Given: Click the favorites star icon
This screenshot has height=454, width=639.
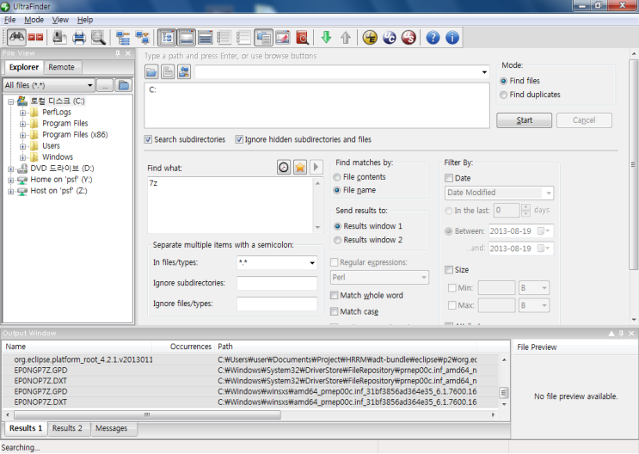Looking at the screenshot, I should (300, 167).
